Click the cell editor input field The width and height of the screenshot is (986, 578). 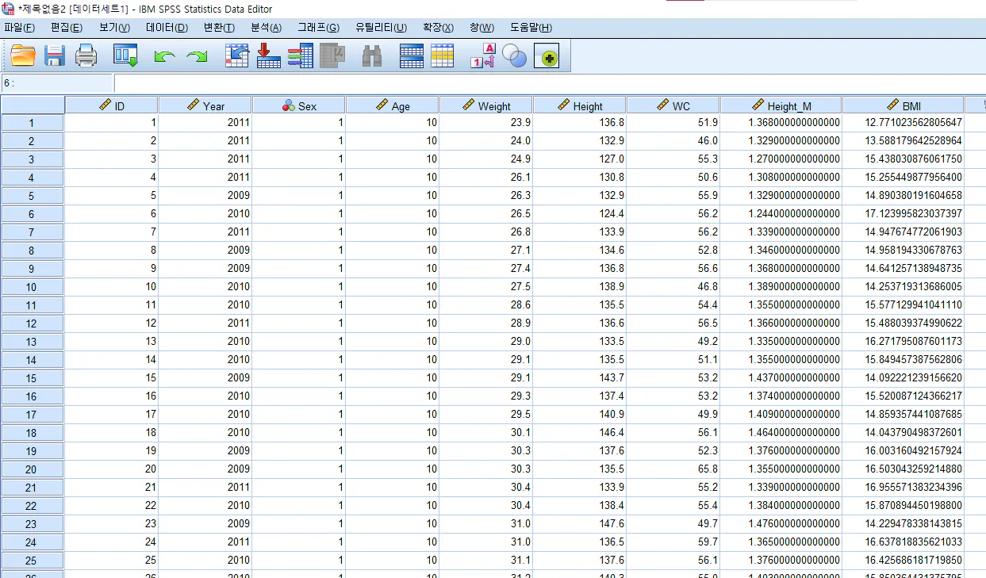pyautogui.click(x=547, y=83)
